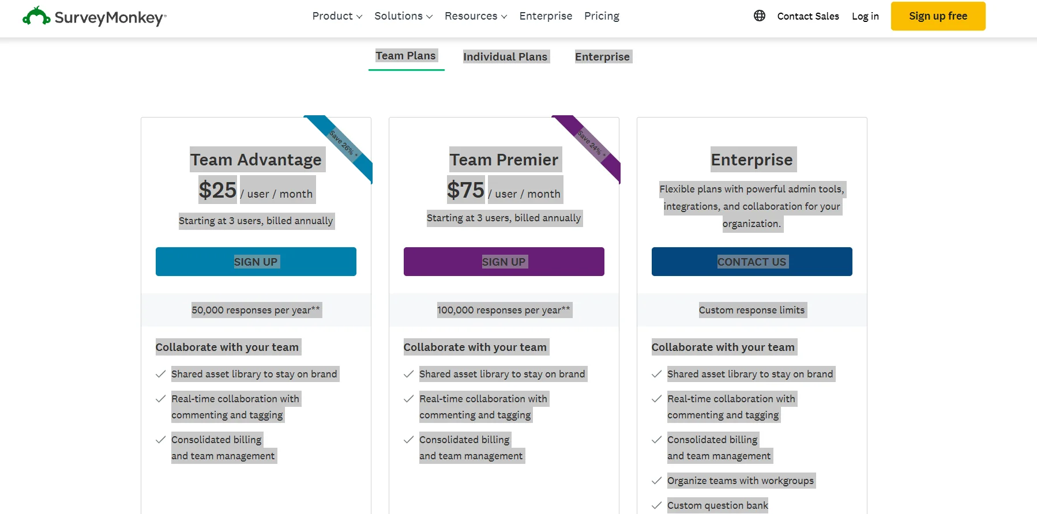Click "Custom question bank" feature

[x=718, y=505]
